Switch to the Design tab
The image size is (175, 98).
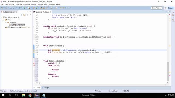click(45, 88)
